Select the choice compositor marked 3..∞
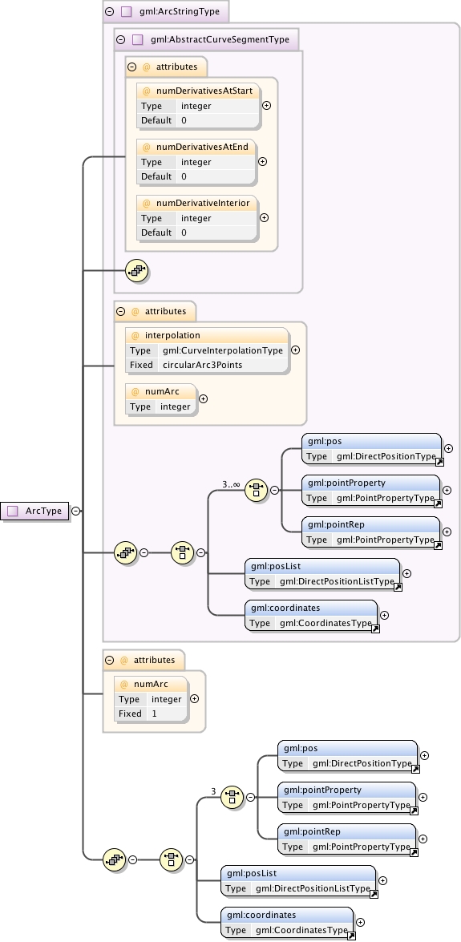This screenshot has width=461, height=942. (256, 490)
